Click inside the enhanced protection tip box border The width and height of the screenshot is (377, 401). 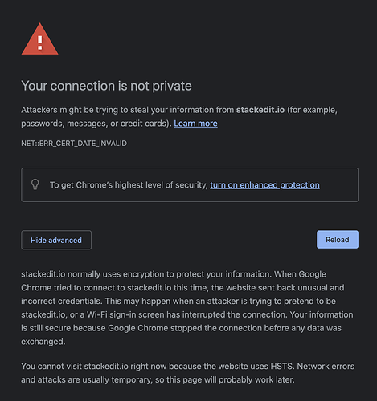tap(190, 184)
